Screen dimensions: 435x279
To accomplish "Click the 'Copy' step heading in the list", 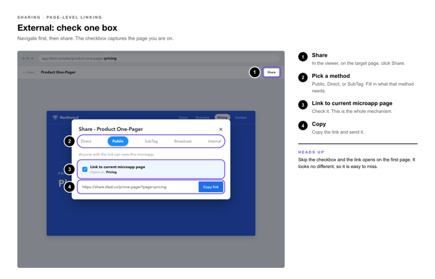I will coord(319,124).
